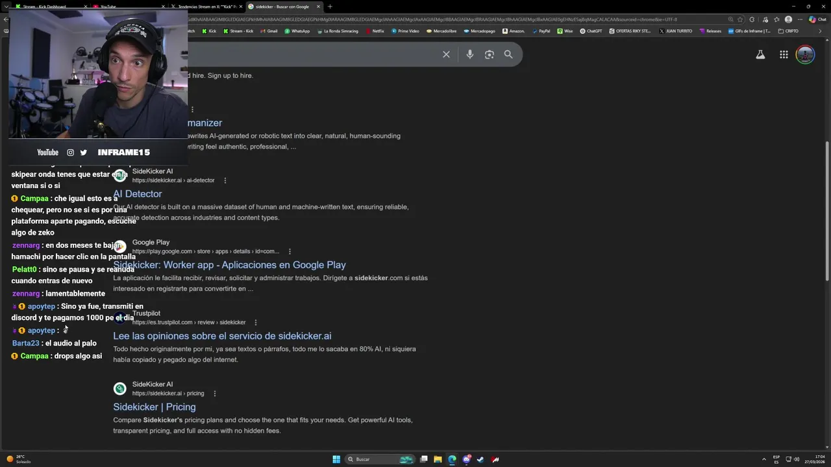831x467 pixels.
Task: Switch to the YouTube tab
Action: coord(130,6)
